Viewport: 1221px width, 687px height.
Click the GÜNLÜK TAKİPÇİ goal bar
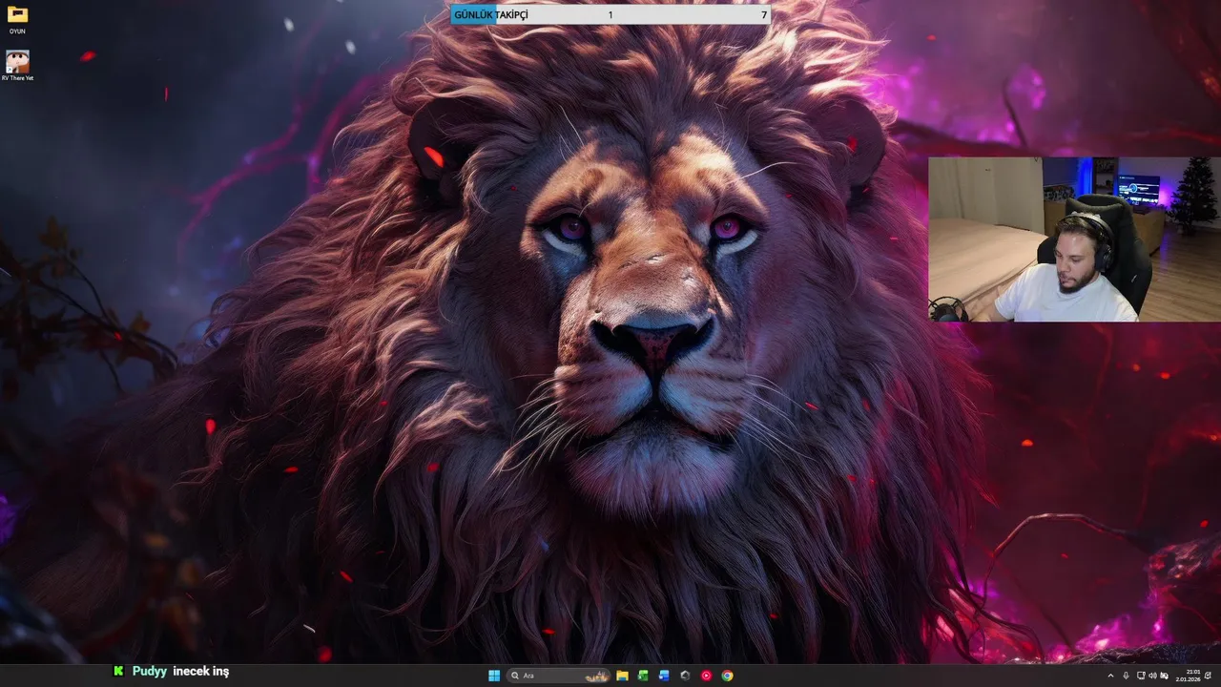[610, 15]
